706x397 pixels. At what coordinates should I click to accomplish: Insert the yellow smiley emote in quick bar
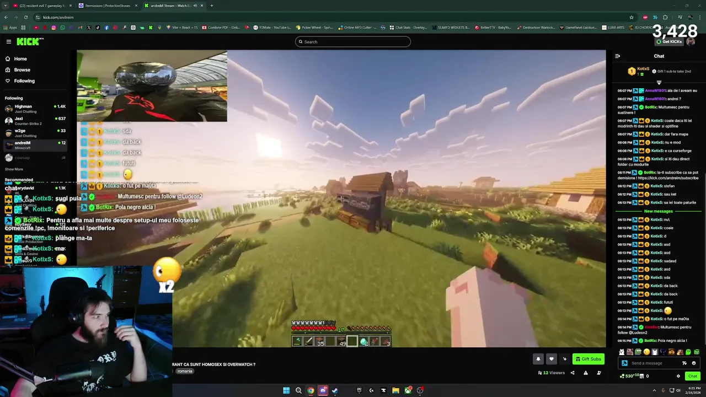coord(646,352)
